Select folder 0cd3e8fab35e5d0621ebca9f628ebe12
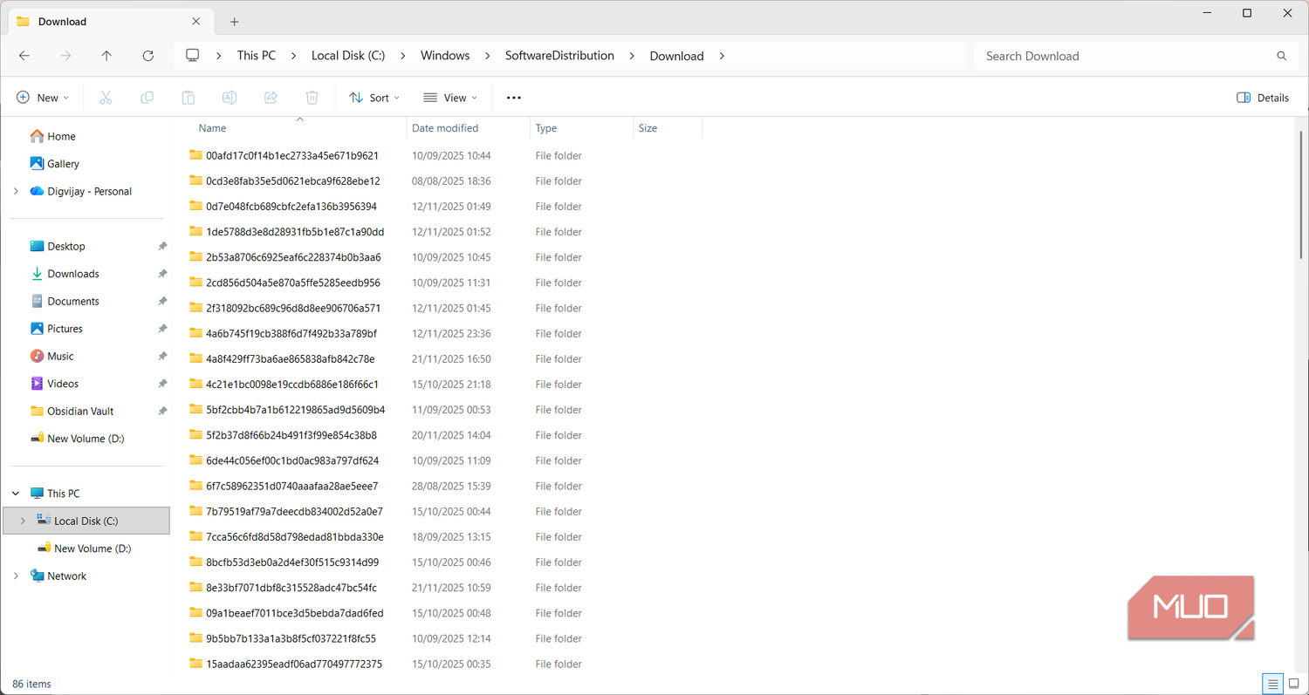This screenshot has height=695, width=1309. 292,181
